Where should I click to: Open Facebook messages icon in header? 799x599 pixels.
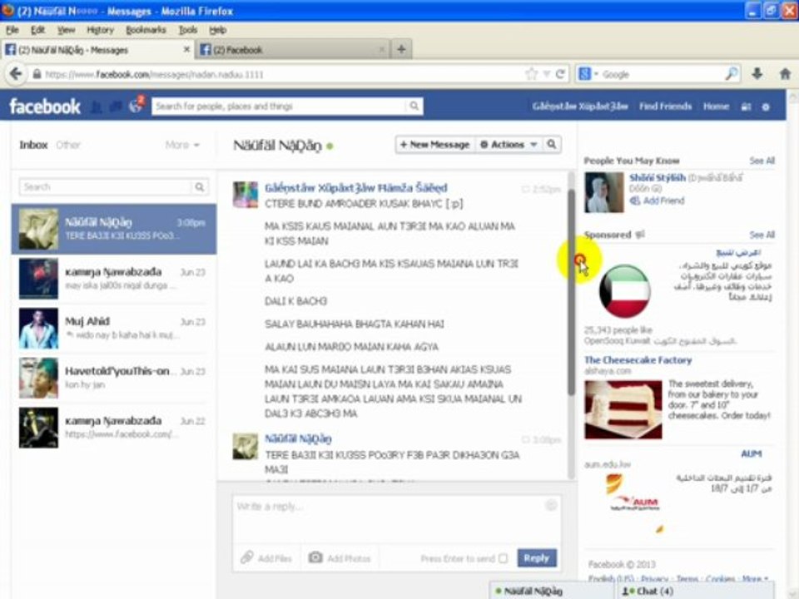pos(116,106)
